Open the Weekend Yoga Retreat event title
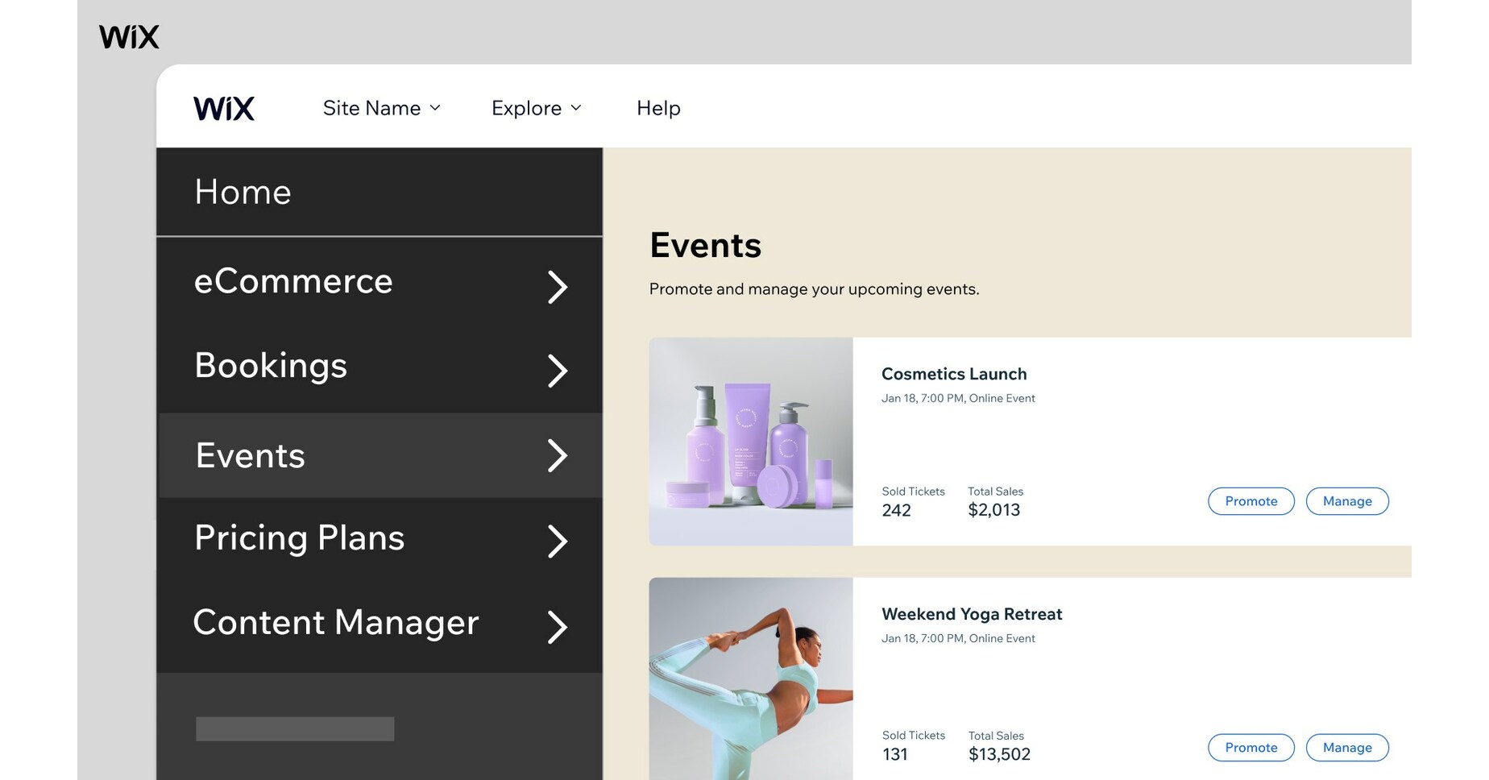Image resolution: width=1489 pixels, height=780 pixels. 972,613
